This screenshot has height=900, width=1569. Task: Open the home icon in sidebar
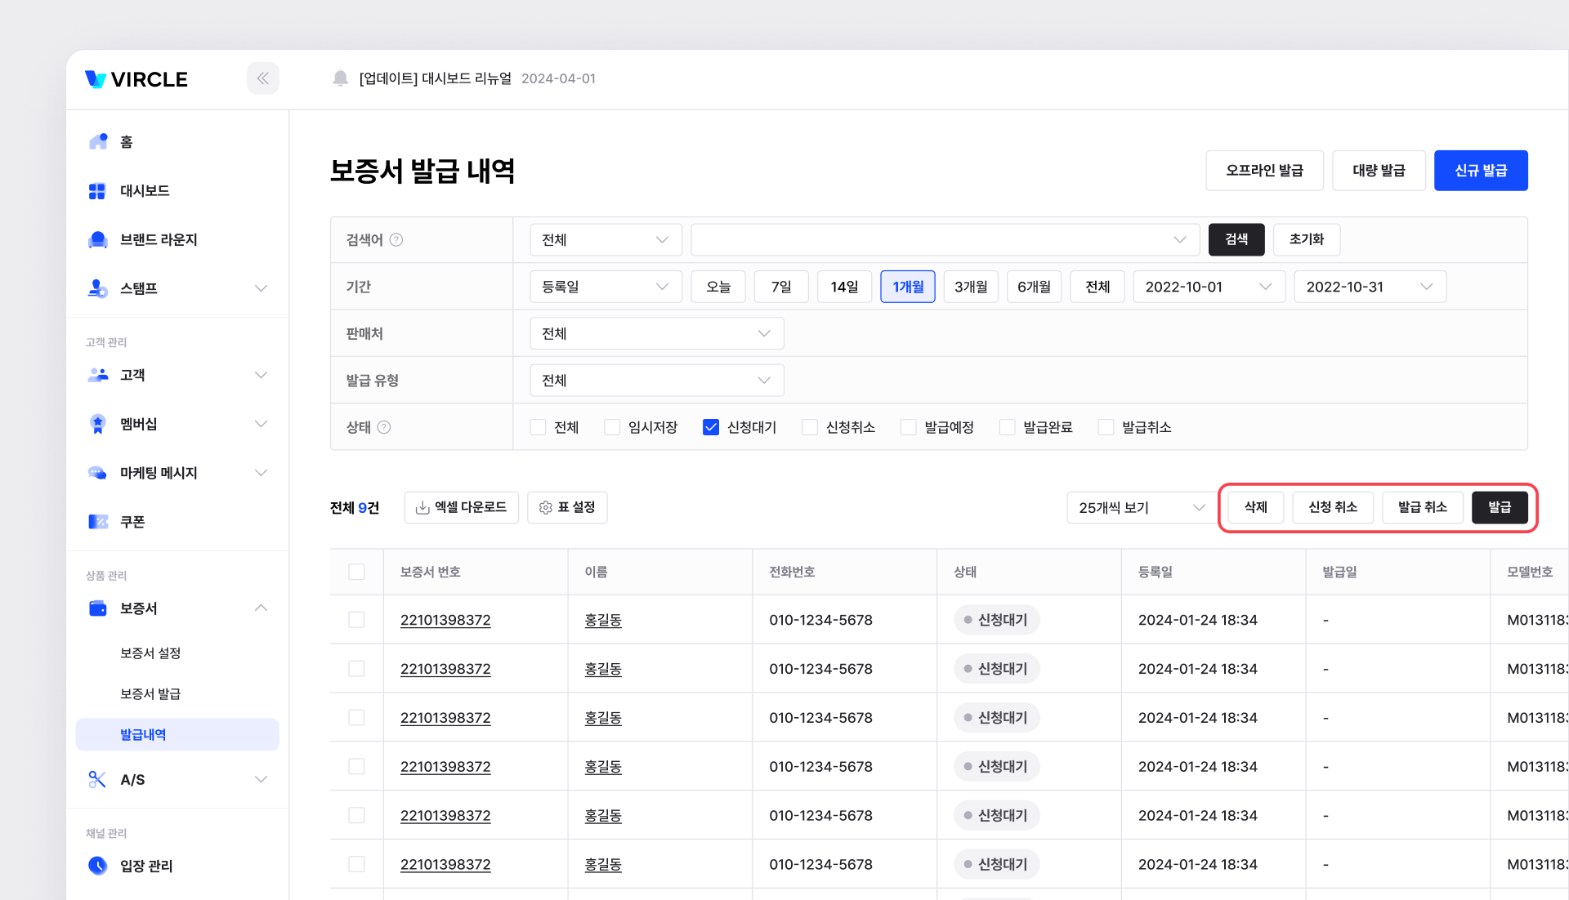coord(98,141)
